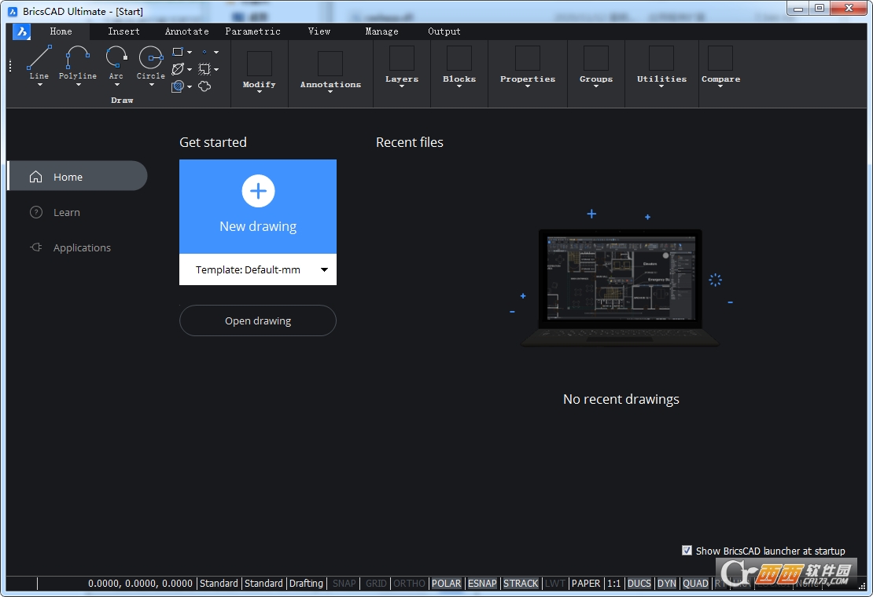Toggle GRID in the status bar

[376, 583]
